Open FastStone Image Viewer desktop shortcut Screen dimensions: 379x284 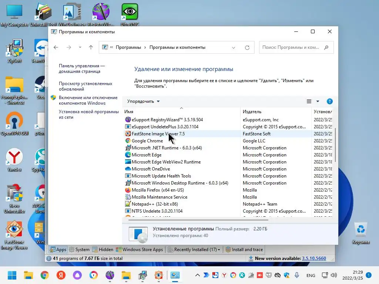[14, 235]
